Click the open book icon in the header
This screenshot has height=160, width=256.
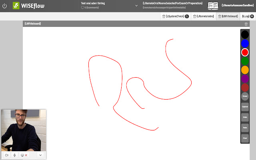213,6
